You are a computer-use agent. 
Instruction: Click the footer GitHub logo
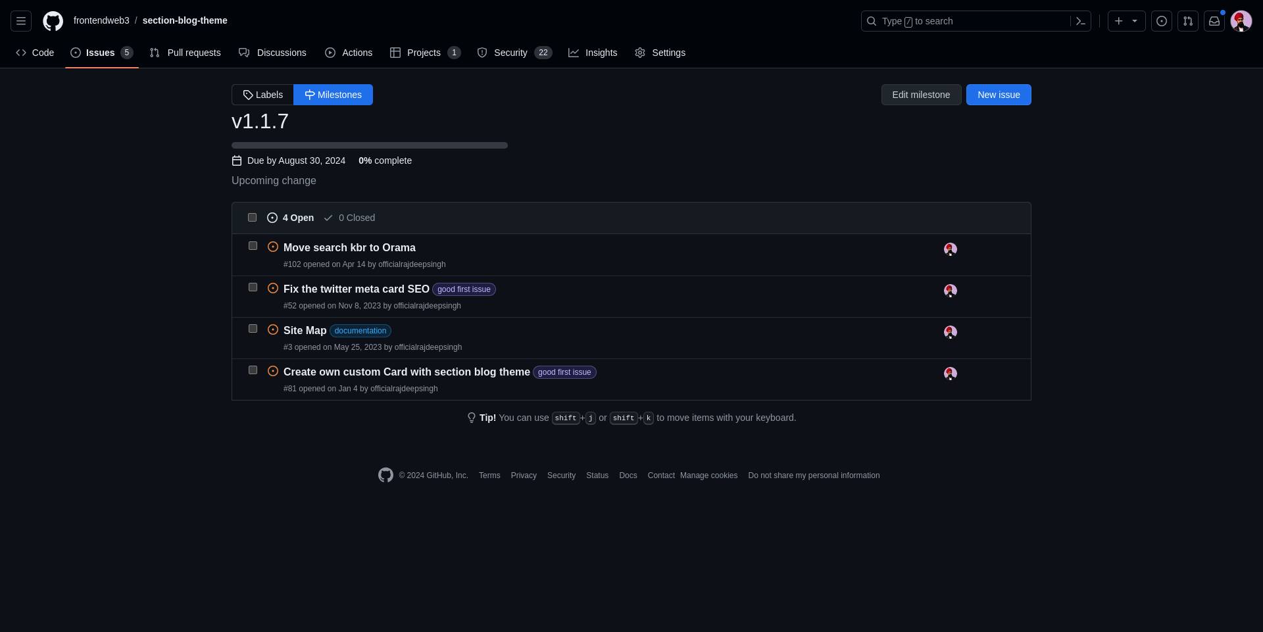(x=385, y=475)
